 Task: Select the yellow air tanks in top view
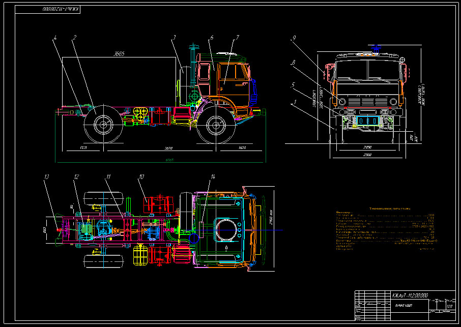140,255
